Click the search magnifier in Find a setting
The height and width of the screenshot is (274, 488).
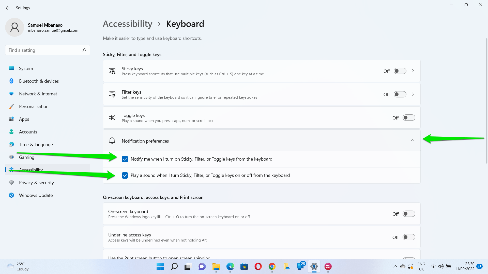(84, 50)
